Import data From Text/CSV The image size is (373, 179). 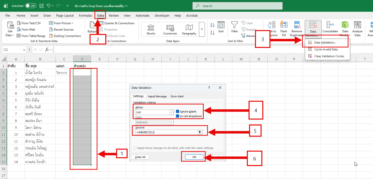[28, 23]
